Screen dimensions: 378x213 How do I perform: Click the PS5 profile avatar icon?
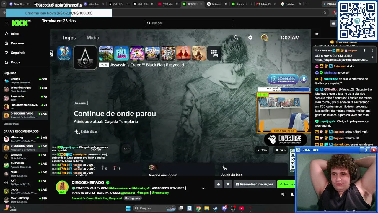click(264, 38)
